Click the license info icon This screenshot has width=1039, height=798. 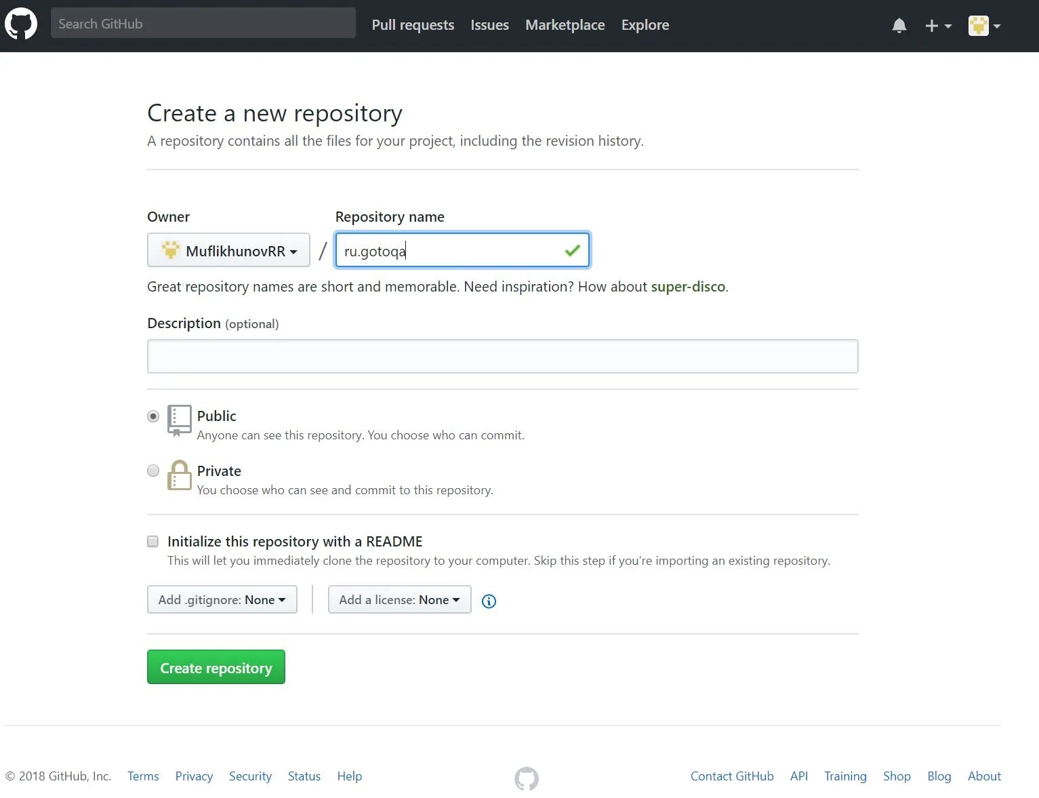(x=489, y=601)
